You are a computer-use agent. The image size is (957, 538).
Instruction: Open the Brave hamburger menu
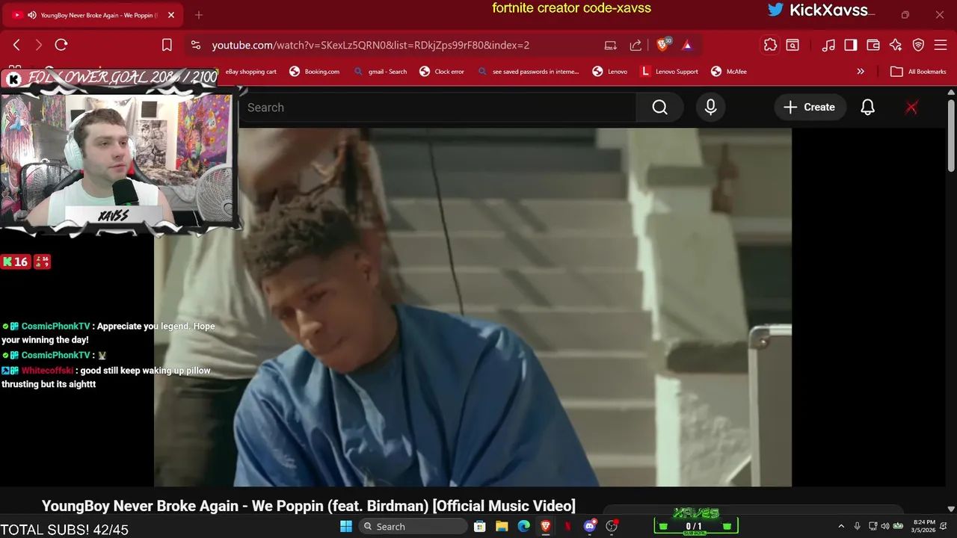941,45
